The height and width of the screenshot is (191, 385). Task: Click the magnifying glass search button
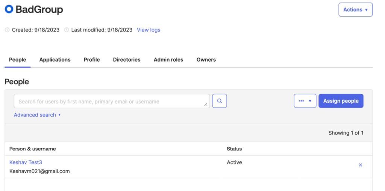click(x=220, y=101)
